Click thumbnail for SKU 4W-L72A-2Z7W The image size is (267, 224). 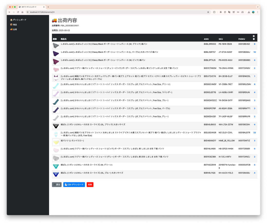tap(56, 126)
